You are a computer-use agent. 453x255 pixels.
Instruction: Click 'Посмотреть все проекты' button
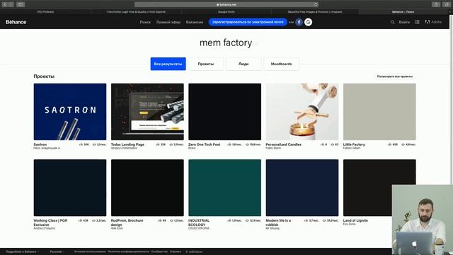[x=395, y=76]
